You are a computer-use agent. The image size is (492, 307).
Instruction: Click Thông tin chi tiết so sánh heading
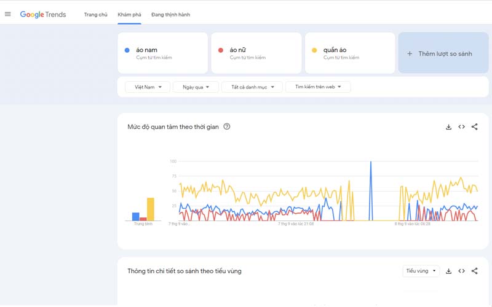[x=184, y=271]
